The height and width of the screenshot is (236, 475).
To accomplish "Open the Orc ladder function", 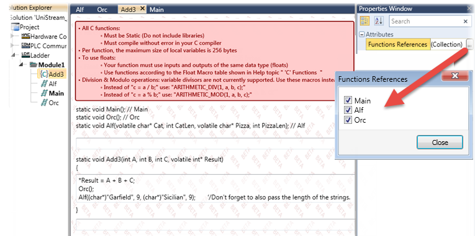I will click(x=50, y=103).
